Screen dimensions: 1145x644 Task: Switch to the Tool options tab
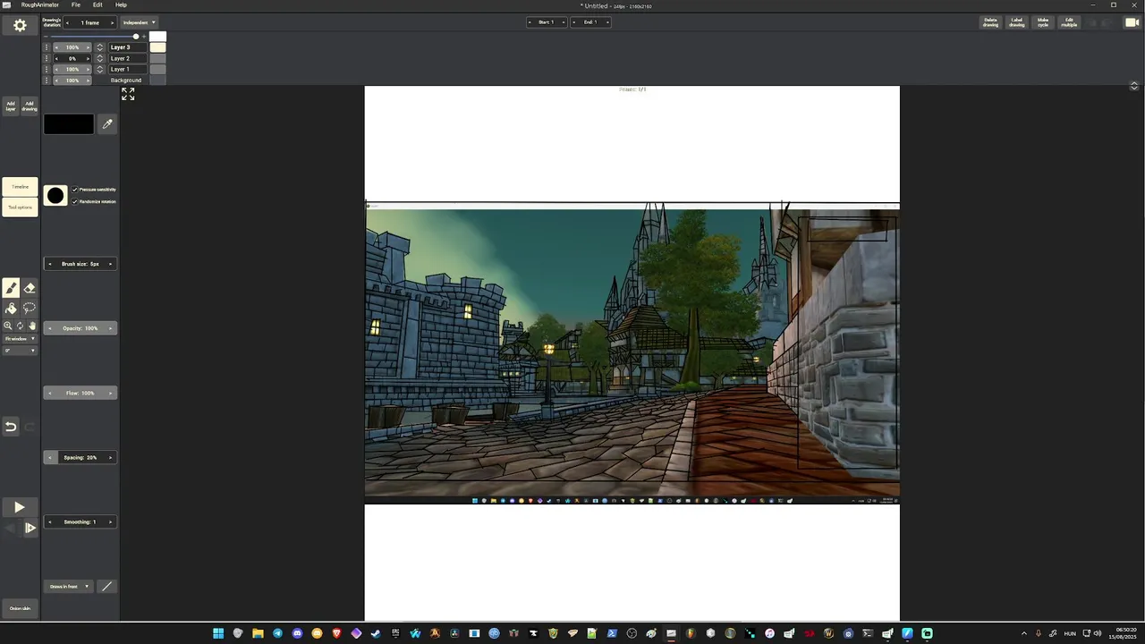coord(20,208)
